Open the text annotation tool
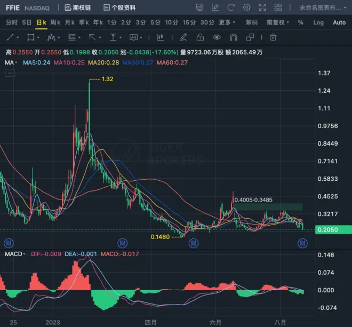The image size is (352, 327). click(x=113, y=37)
